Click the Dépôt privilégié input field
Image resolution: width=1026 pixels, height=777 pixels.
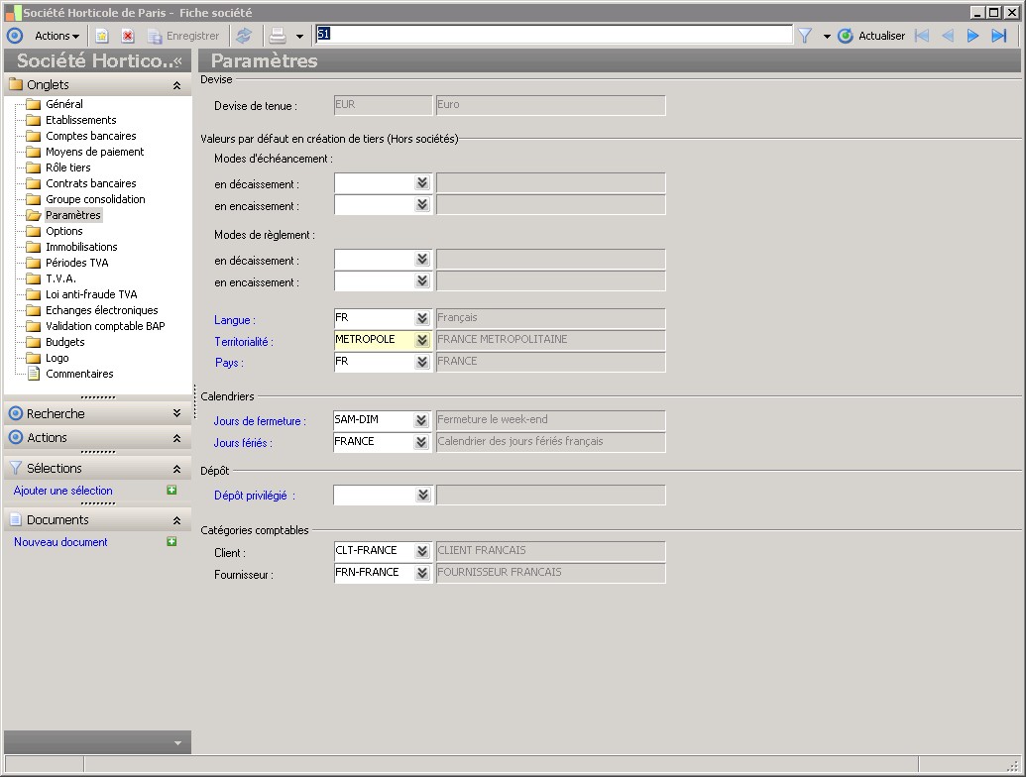coord(373,495)
